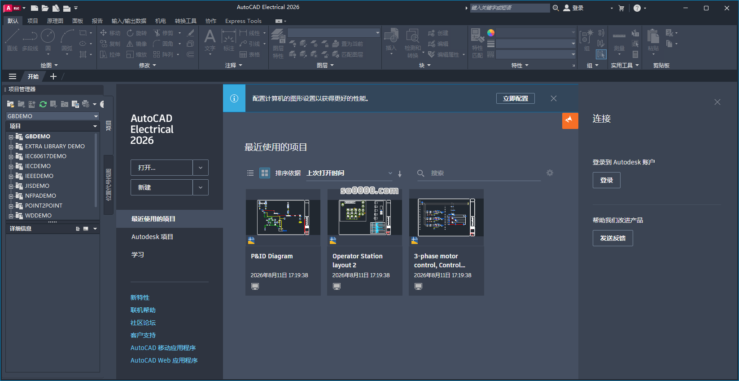Open the 报告 ribbon tab
The image size is (739, 381).
pyautogui.click(x=97, y=21)
